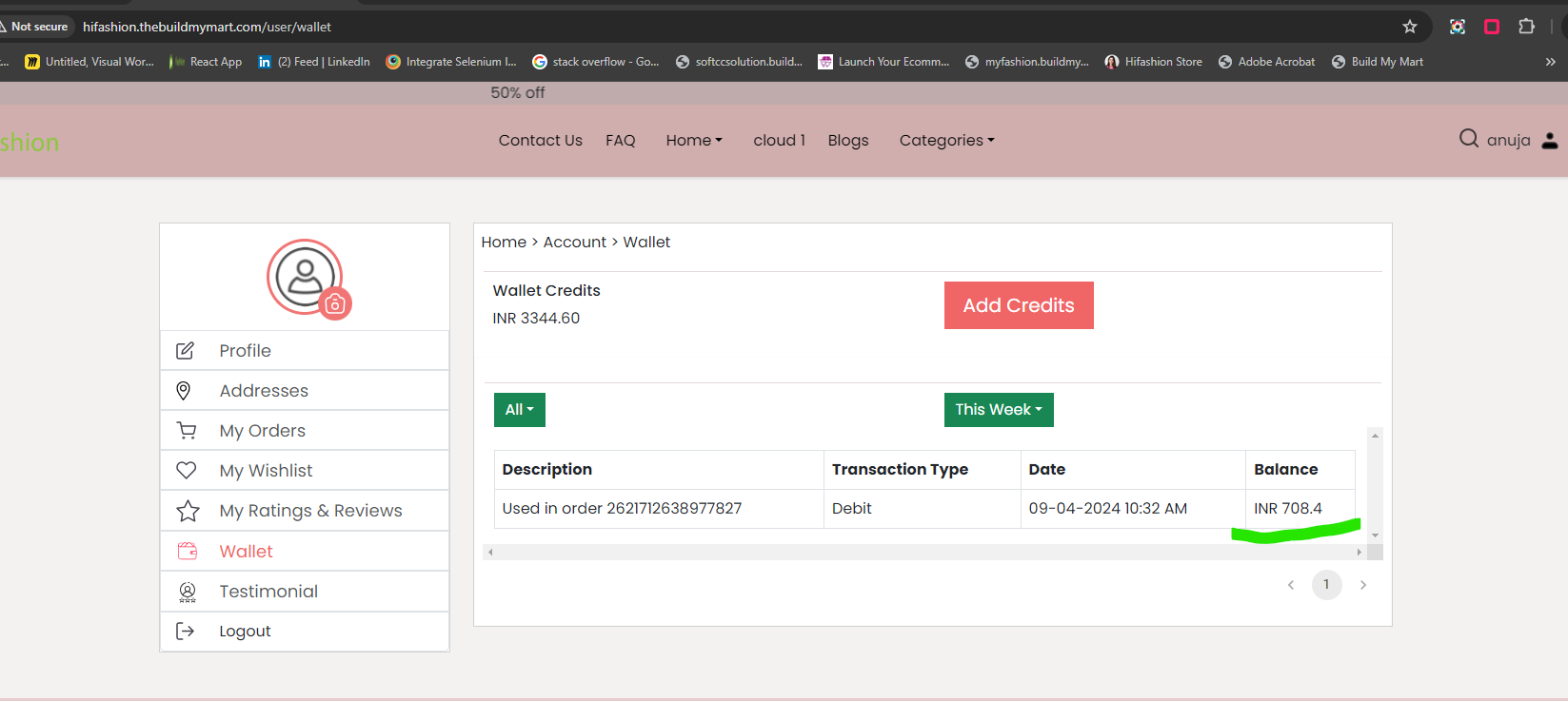Click the red square extension icon

(x=1492, y=27)
